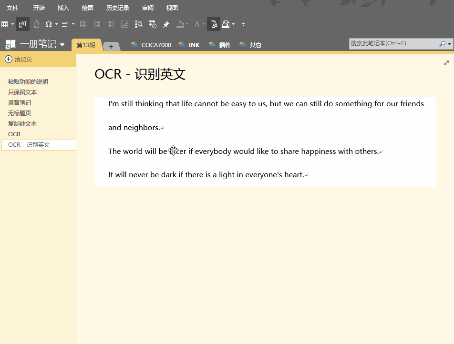Click the pin icon in toolbar
Image resolution: width=454 pixels, height=344 pixels.
point(166,24)
